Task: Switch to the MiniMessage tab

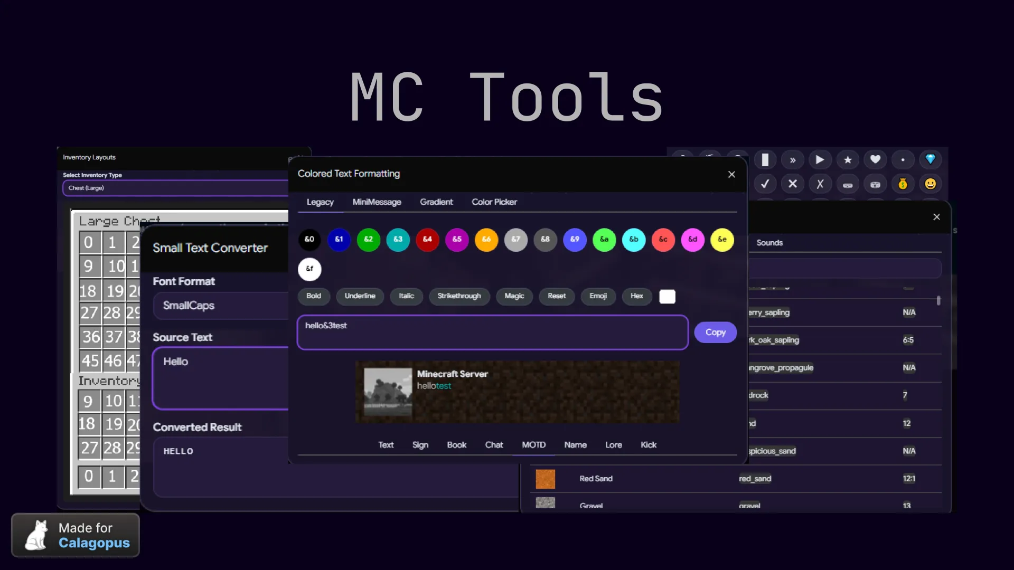Action: pyautogui.click(x=377, y=202)
